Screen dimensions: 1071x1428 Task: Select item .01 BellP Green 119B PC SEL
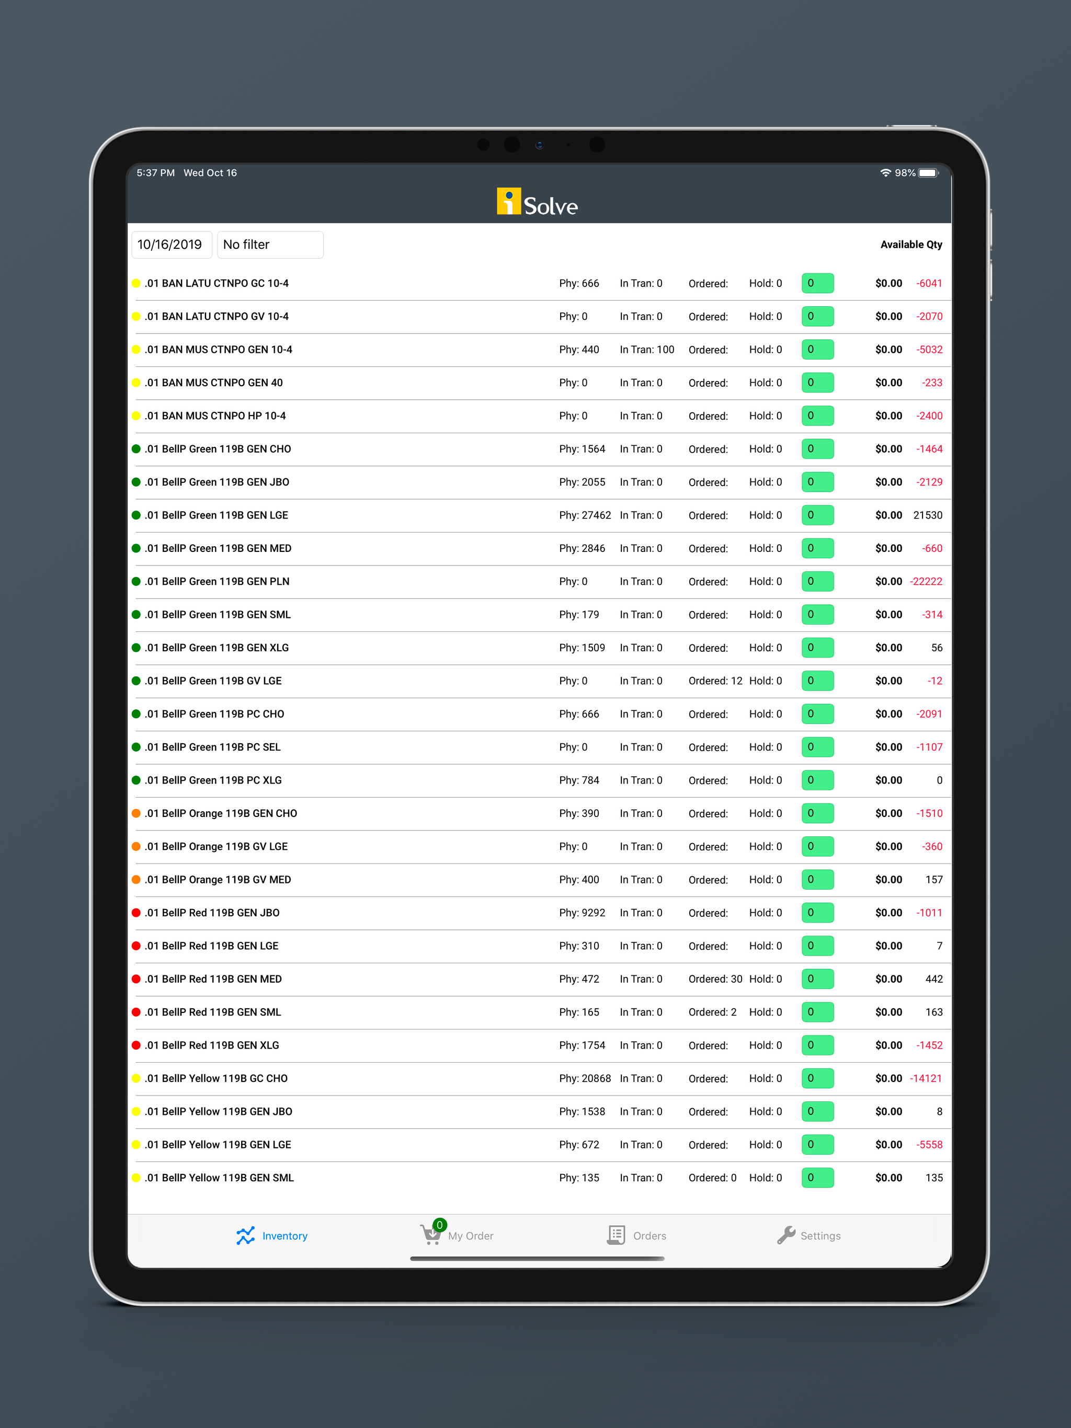tap(212, 747)
